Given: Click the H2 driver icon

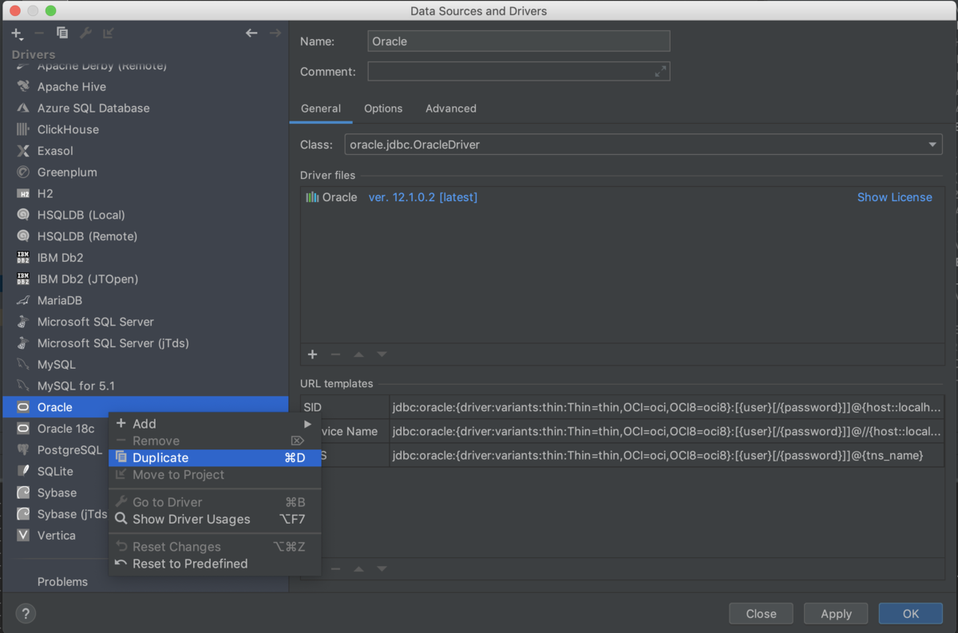Looking at the screenshot, I should pos(23,193).
